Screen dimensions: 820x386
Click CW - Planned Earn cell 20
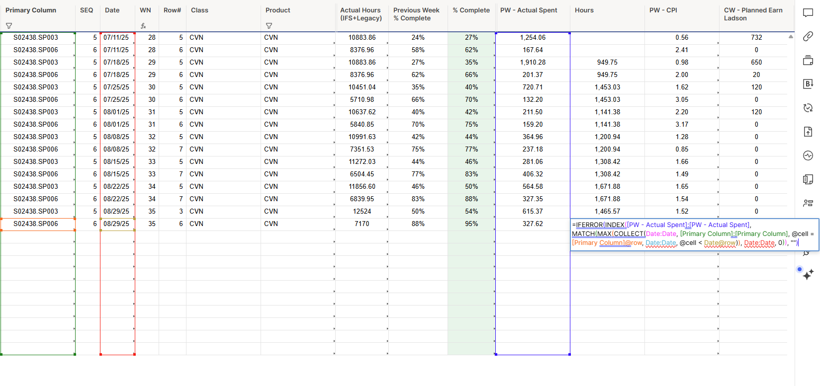click(756, 75)
